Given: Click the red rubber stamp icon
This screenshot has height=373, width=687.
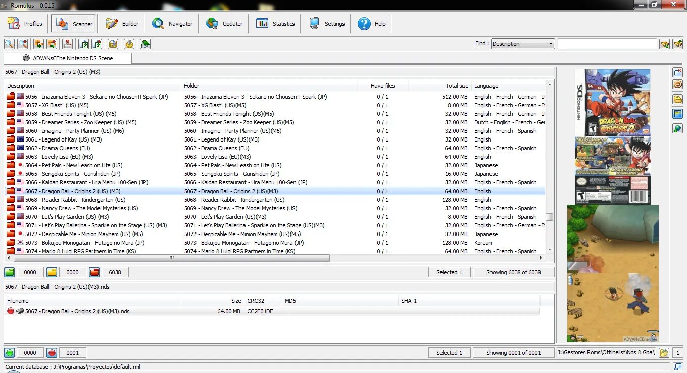Looking at the screenshot, I should coord(68,44).
